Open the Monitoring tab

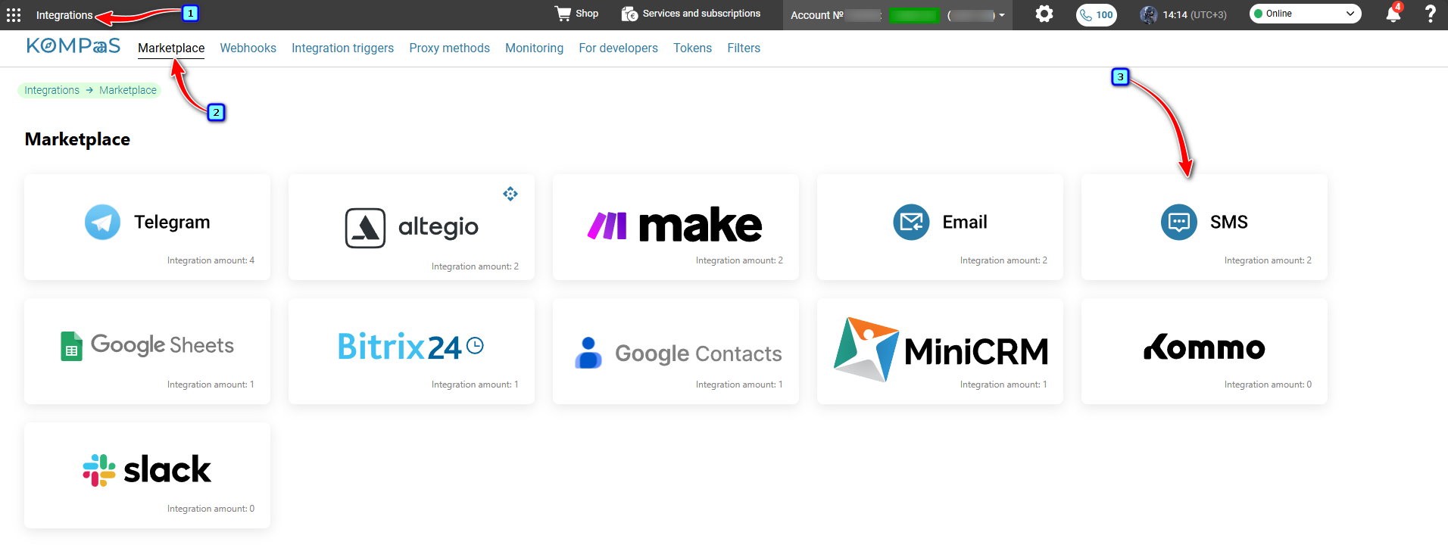point(535,48)
